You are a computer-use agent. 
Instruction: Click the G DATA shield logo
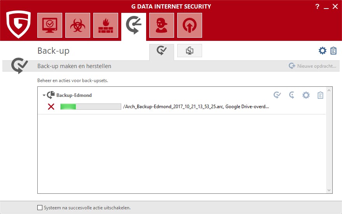(18, 24)
